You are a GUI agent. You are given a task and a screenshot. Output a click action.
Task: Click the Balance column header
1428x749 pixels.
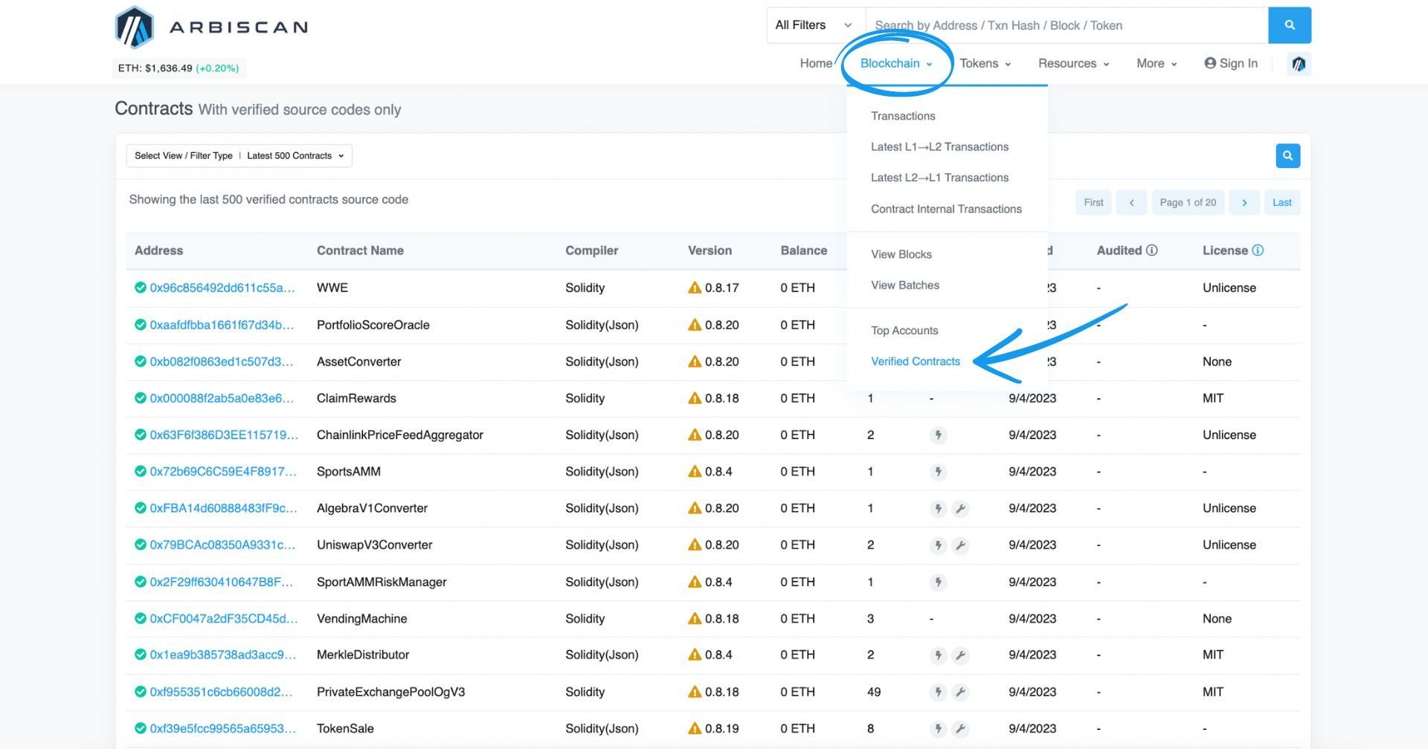tap(803, 250)
